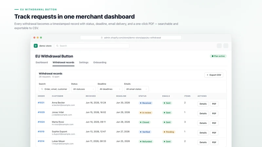Viewport: 262px width, 147px height.
Task: Click the demo-store green D logo icon
Action: pos(36,46)
